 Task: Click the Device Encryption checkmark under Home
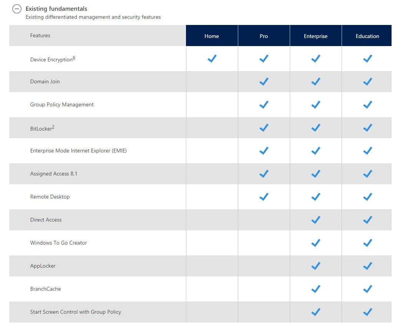coord(212,58)
